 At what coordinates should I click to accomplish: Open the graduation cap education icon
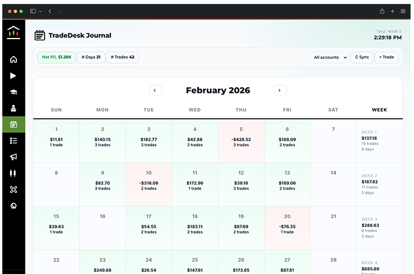pyautogui.click(x=14, y=92)
